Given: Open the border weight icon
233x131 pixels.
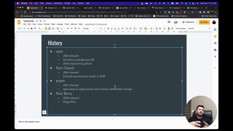Looking at the screenshot, I should click(75, 28).
